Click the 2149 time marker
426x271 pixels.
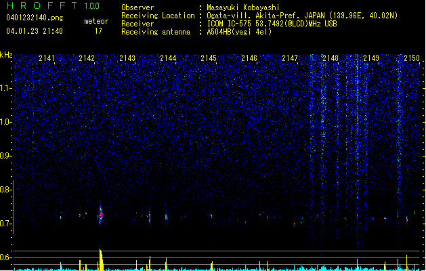click(371, 58)
